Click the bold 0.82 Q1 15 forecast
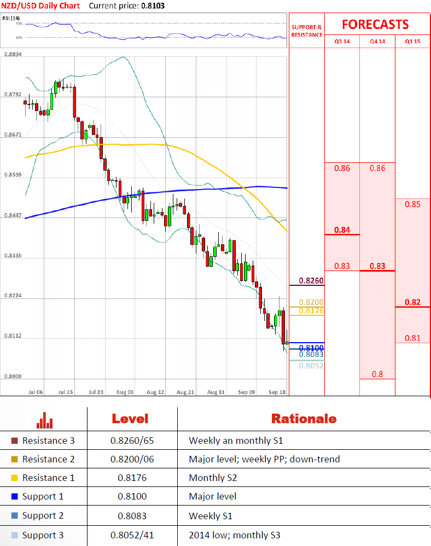This screenshot has height=546, width=431. (412, 302)
